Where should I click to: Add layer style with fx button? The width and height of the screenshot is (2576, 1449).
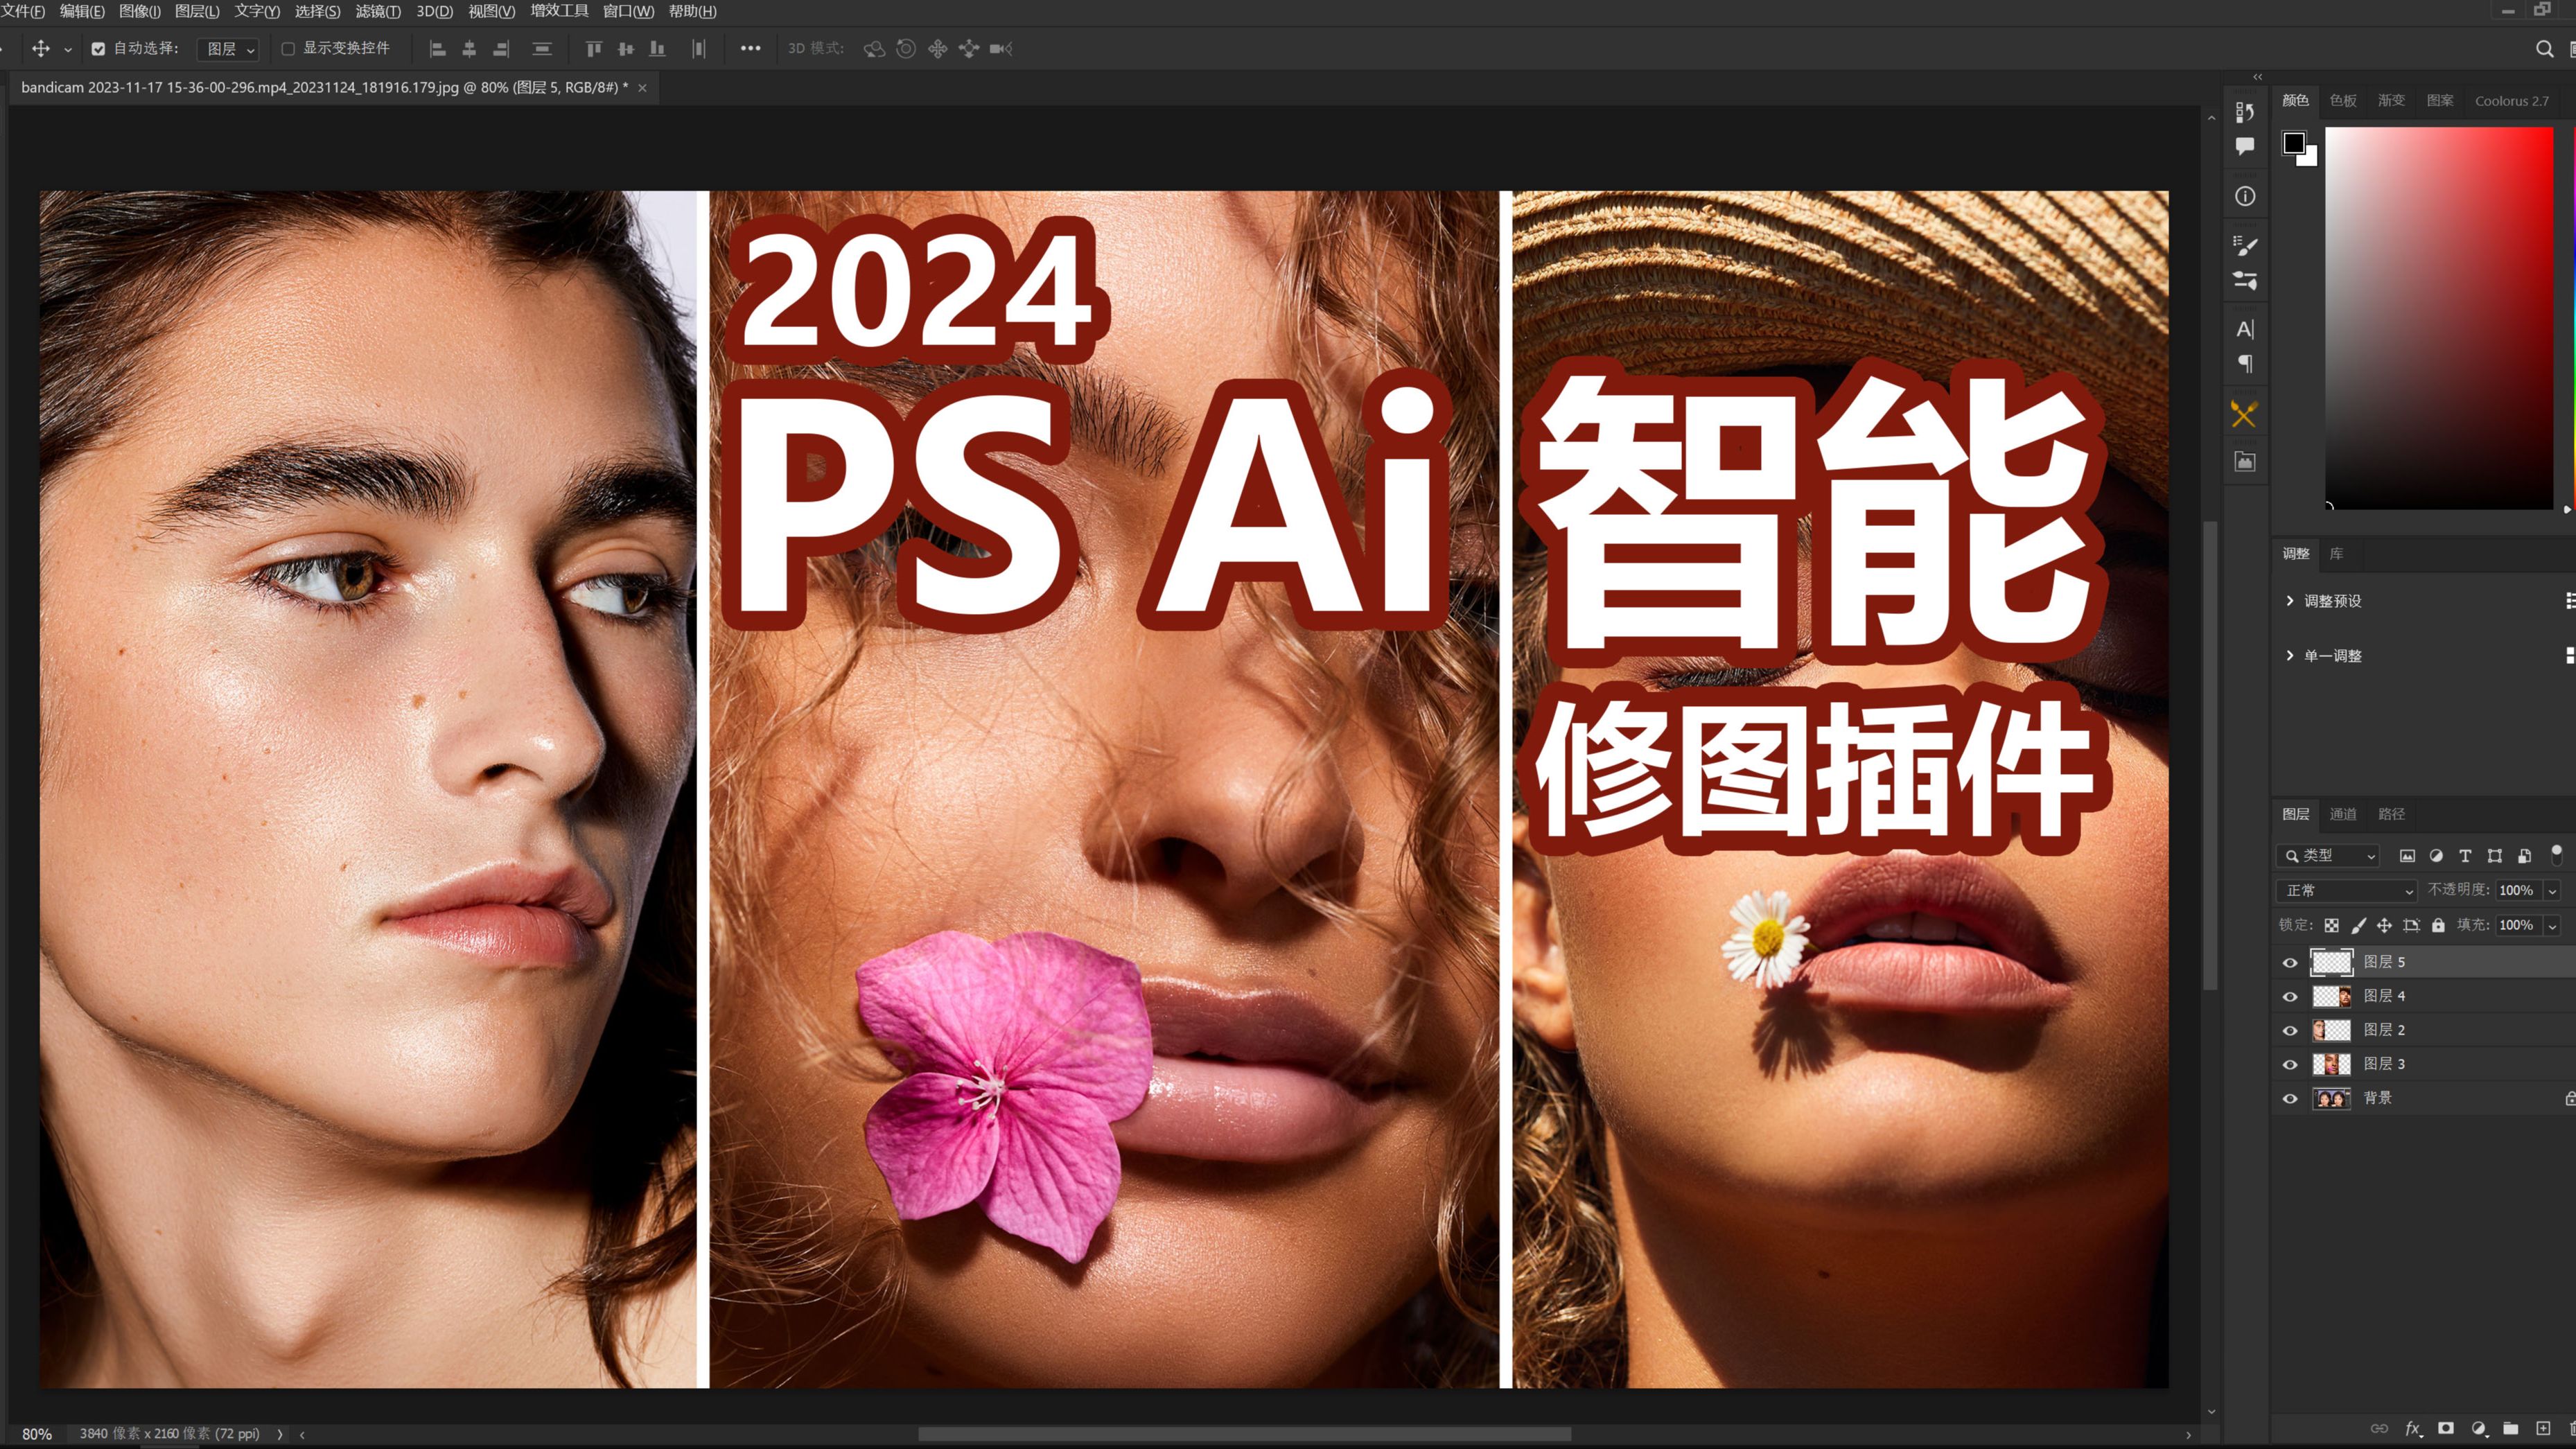pyautogui.click(x=2413, y=1428)
